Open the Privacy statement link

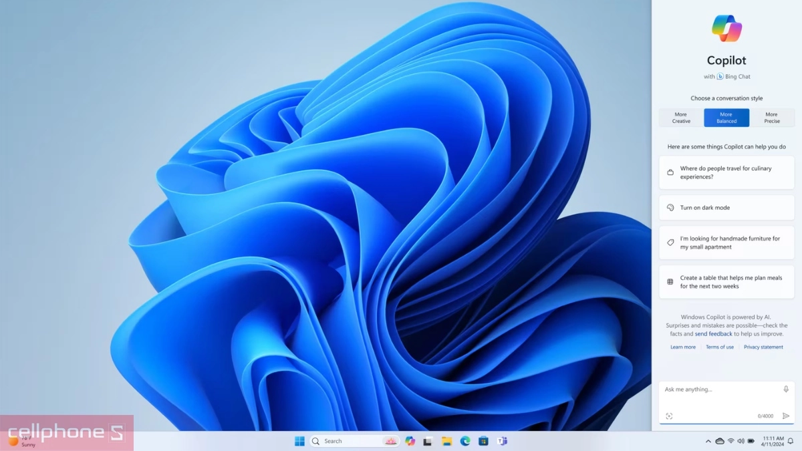pyautogui.click(x=763, y=347)
